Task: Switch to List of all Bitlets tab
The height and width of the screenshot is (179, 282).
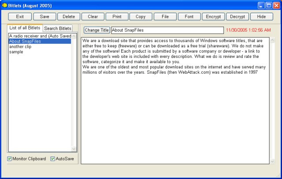Action: tap(25, 28)
